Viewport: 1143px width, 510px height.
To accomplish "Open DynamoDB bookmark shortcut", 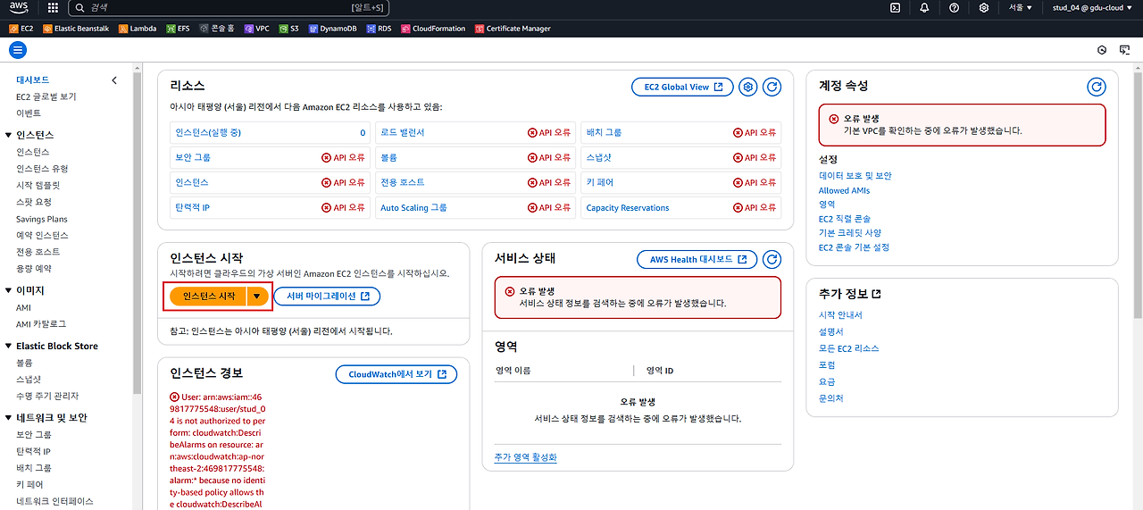I will (334, 29).
